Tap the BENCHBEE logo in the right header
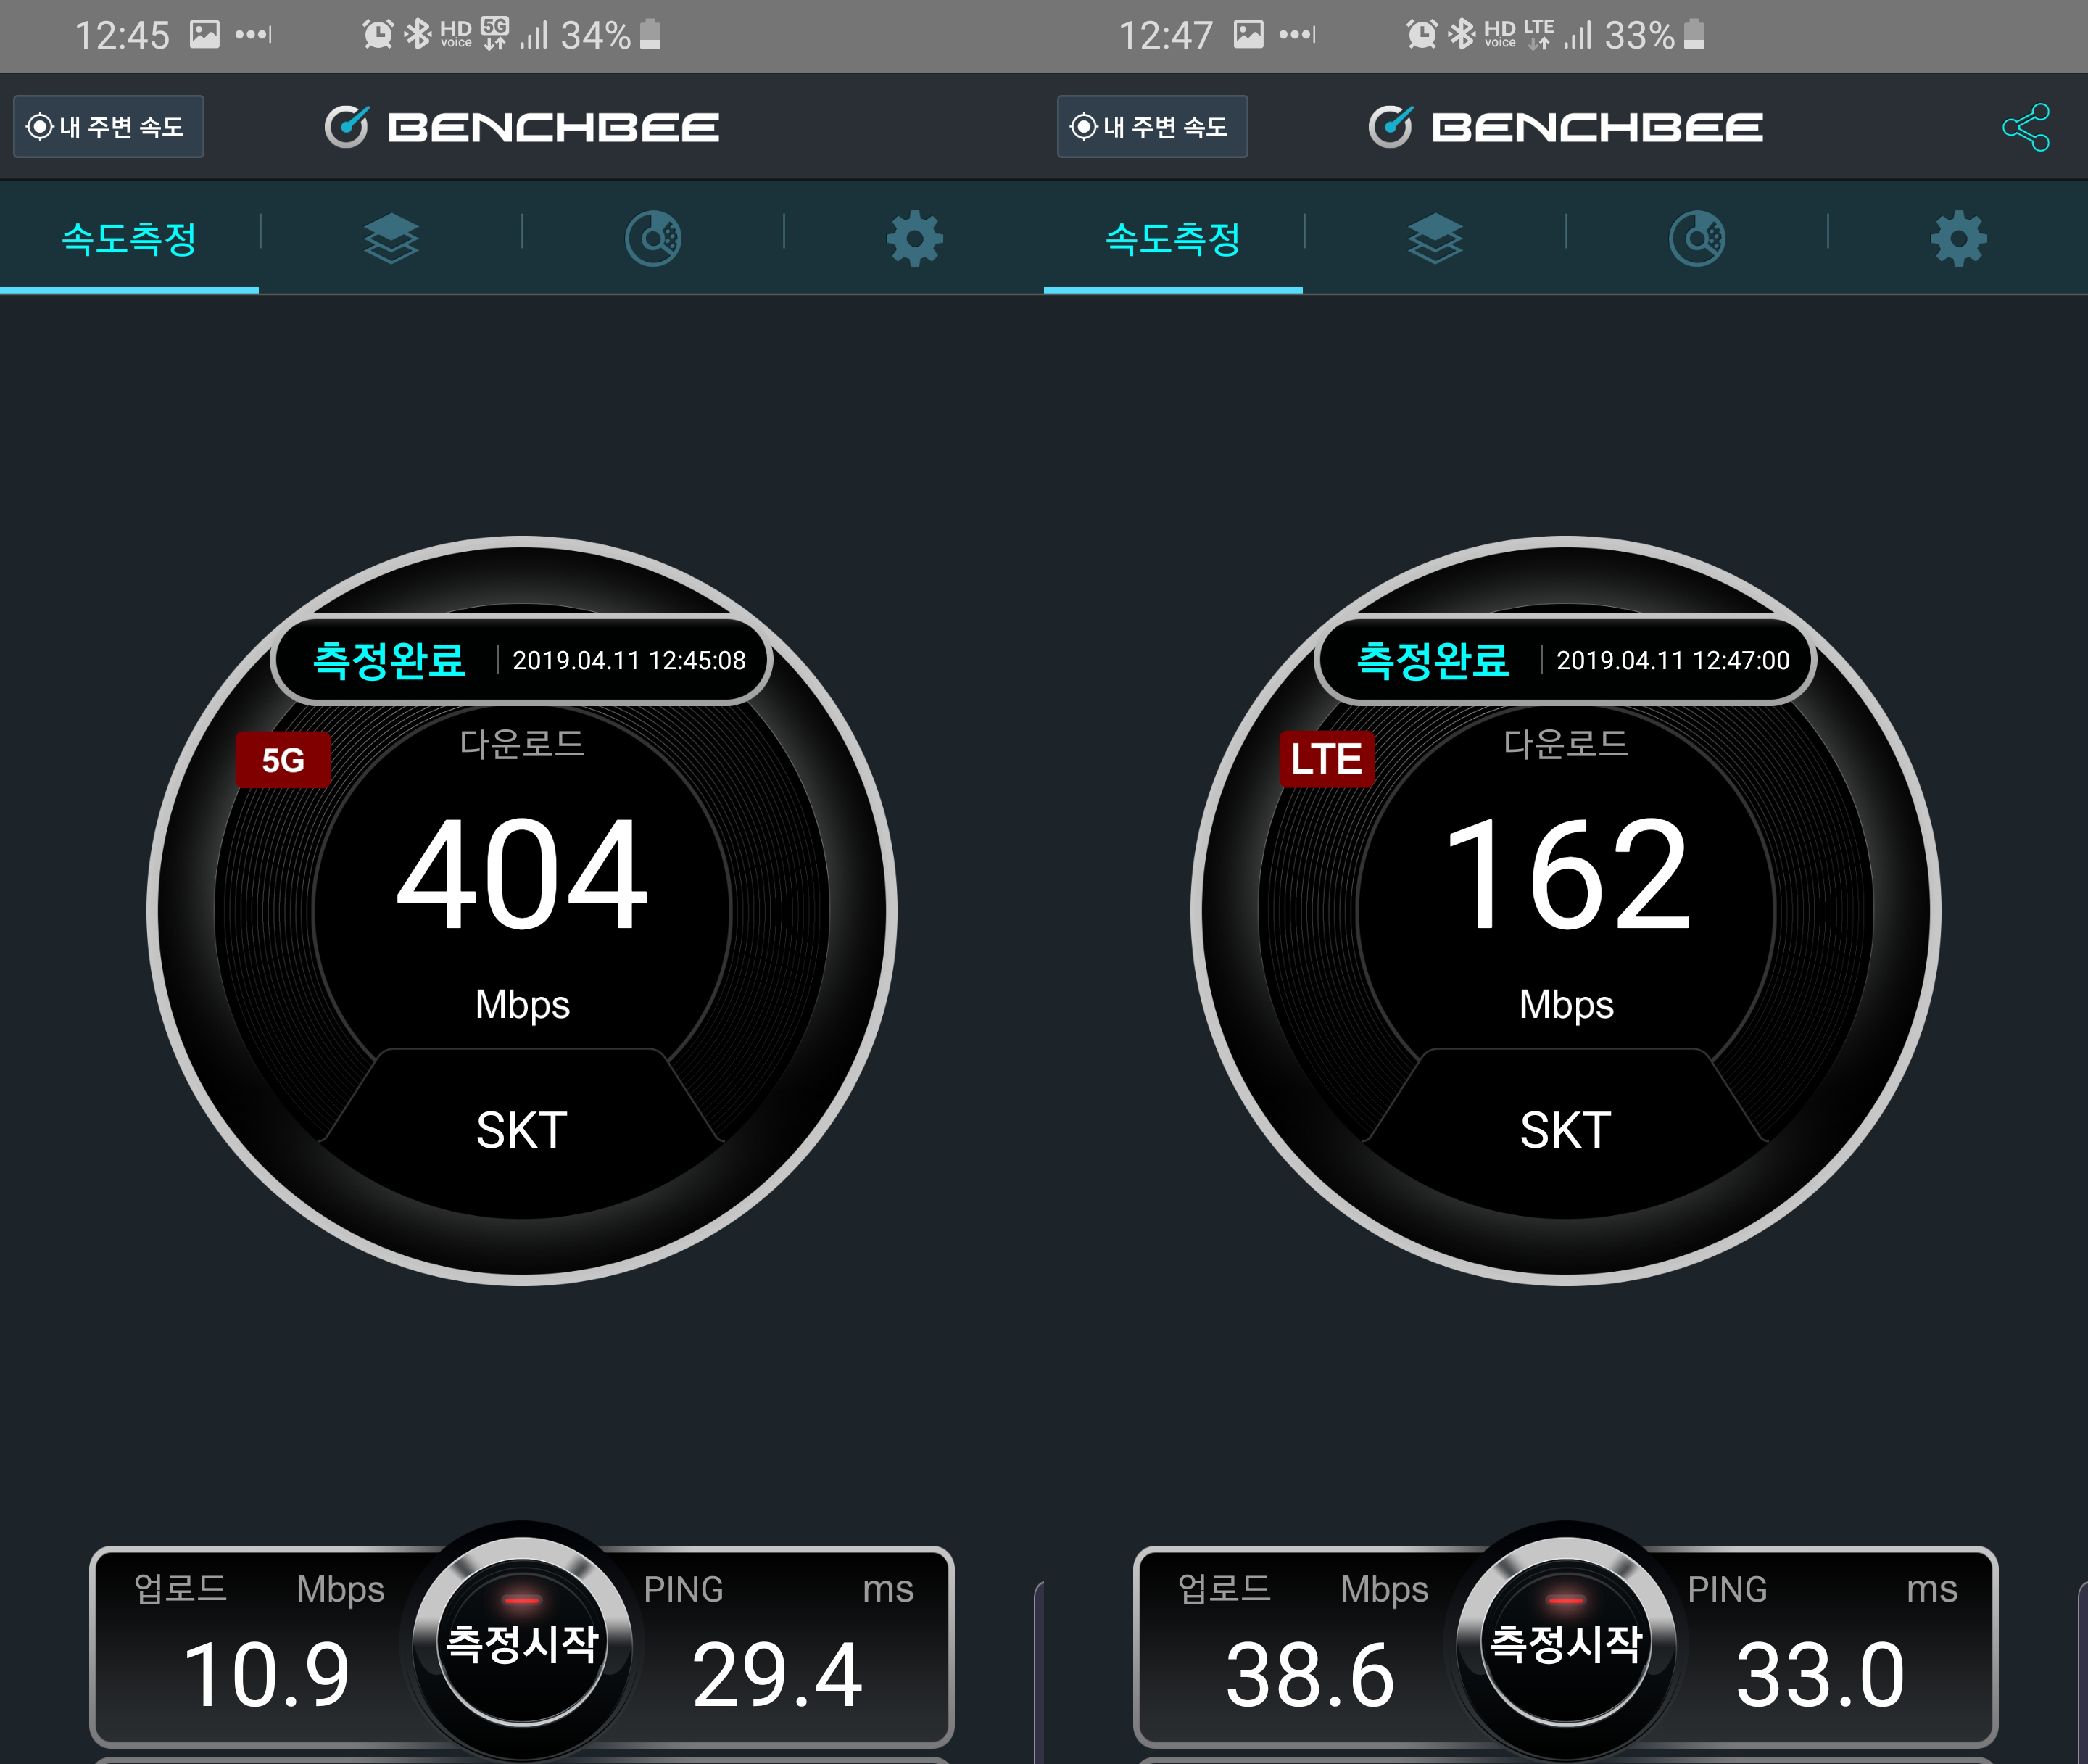2088x1764 pixels. [1566, 127]
